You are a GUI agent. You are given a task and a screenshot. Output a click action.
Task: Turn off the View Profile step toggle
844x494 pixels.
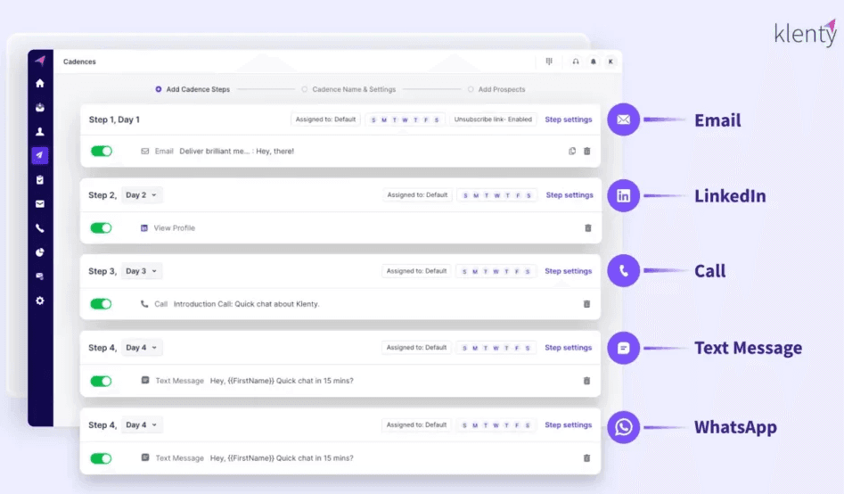point(102,228)
